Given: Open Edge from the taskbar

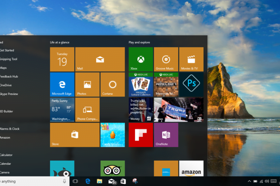Looking at the screenshot, I should pos(88,181).
